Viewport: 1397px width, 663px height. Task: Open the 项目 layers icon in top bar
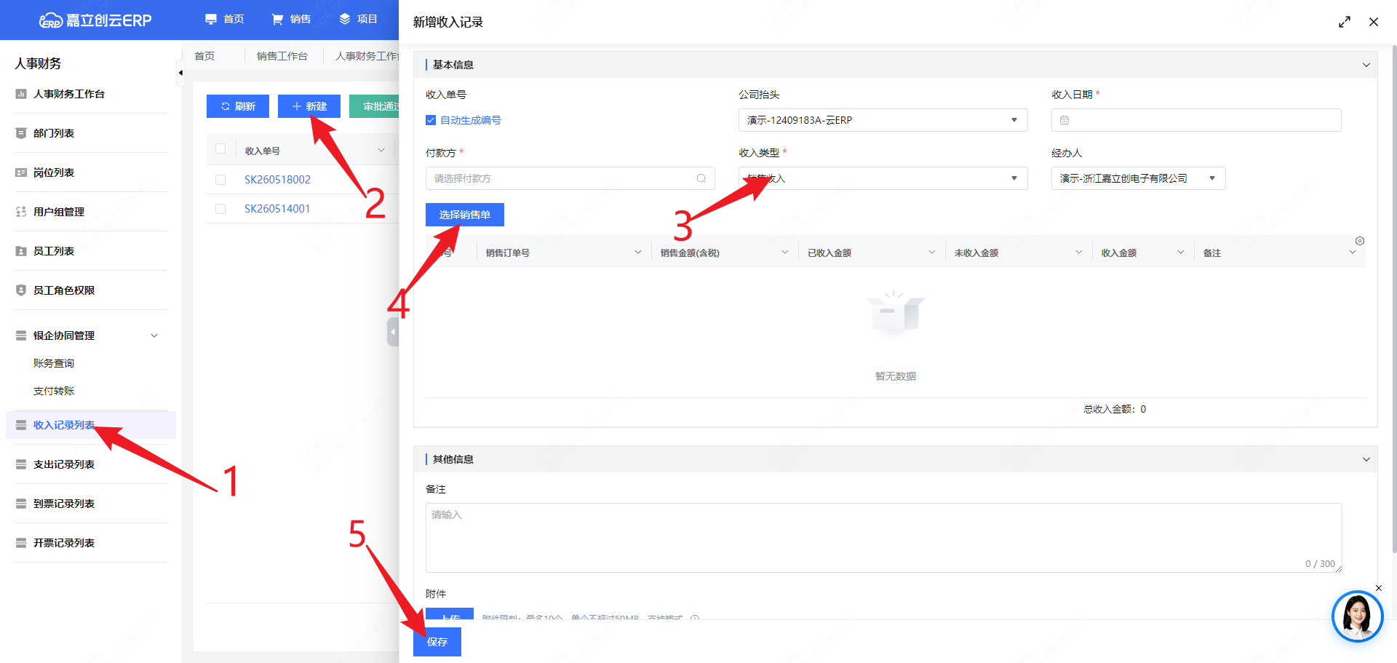[x=345, y=19]
